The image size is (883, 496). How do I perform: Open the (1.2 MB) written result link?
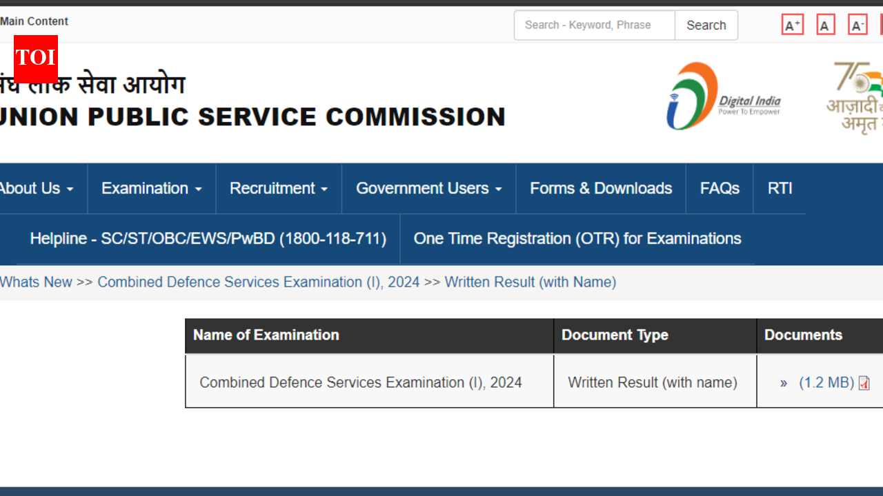pos(824,382)
